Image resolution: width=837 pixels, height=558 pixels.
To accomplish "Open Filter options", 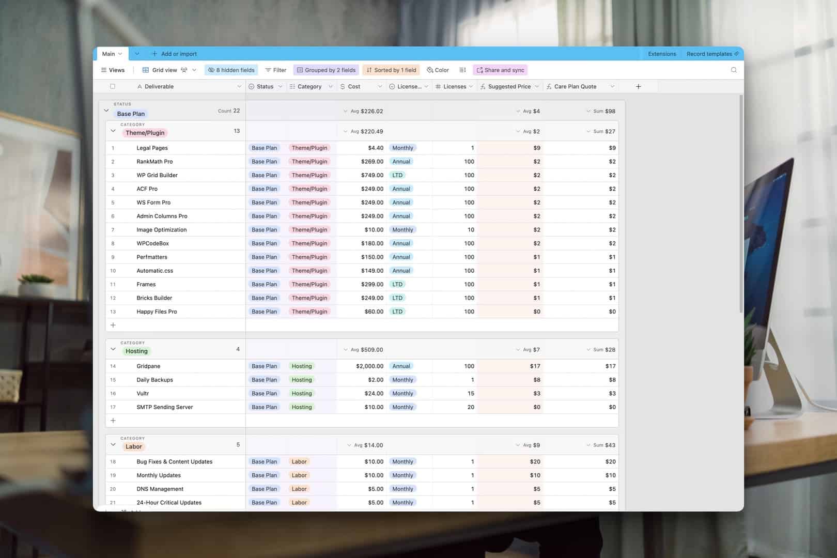I will click(x=276, y=70).
